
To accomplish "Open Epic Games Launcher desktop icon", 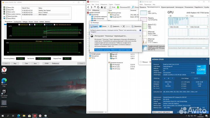I will [x=4, y=94].
